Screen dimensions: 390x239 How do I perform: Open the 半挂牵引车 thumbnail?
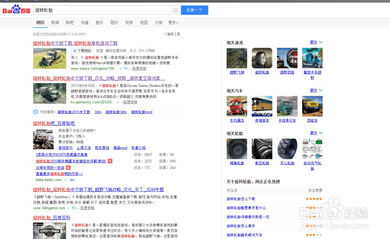(x=287, y=106)
